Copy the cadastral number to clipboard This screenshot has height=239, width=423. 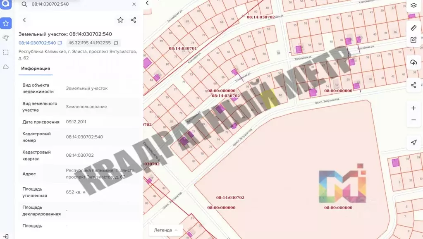(x=60, y=43)
